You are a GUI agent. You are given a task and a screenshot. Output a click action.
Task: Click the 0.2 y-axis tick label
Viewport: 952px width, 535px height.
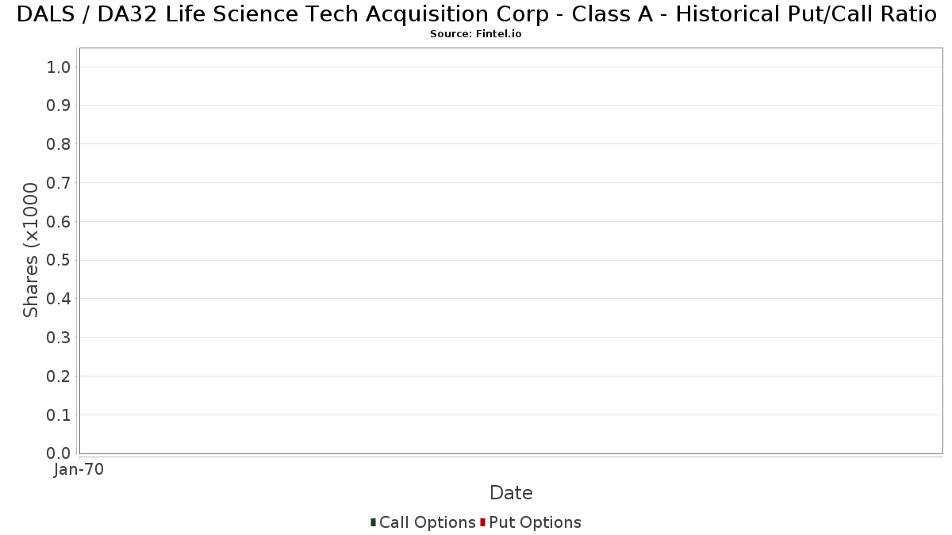(59, 376)
